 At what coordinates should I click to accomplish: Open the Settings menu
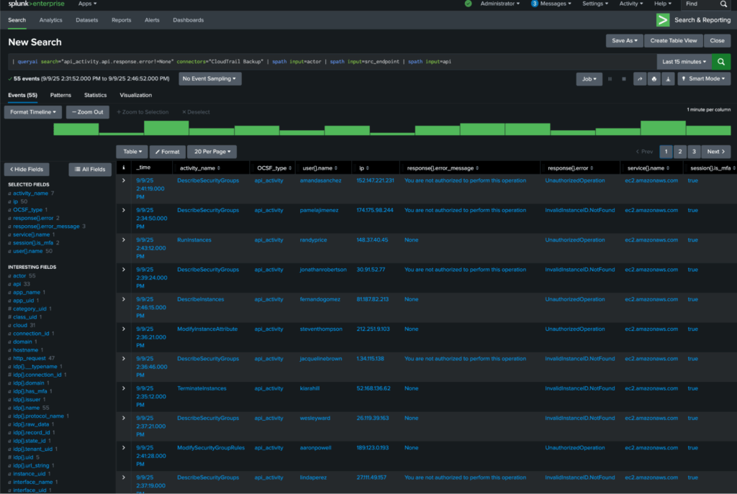pyautogui.click(x=595, y=4)
